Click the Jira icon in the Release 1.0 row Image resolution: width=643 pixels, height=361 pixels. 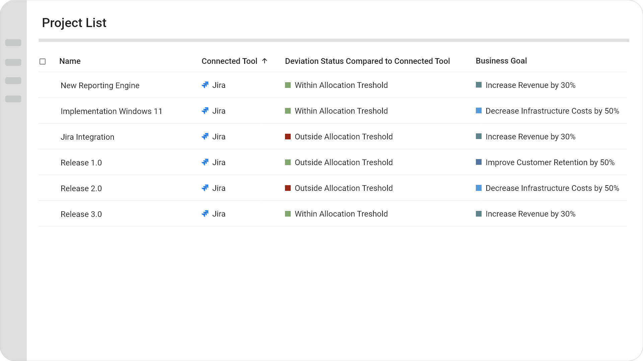[205, 162]
